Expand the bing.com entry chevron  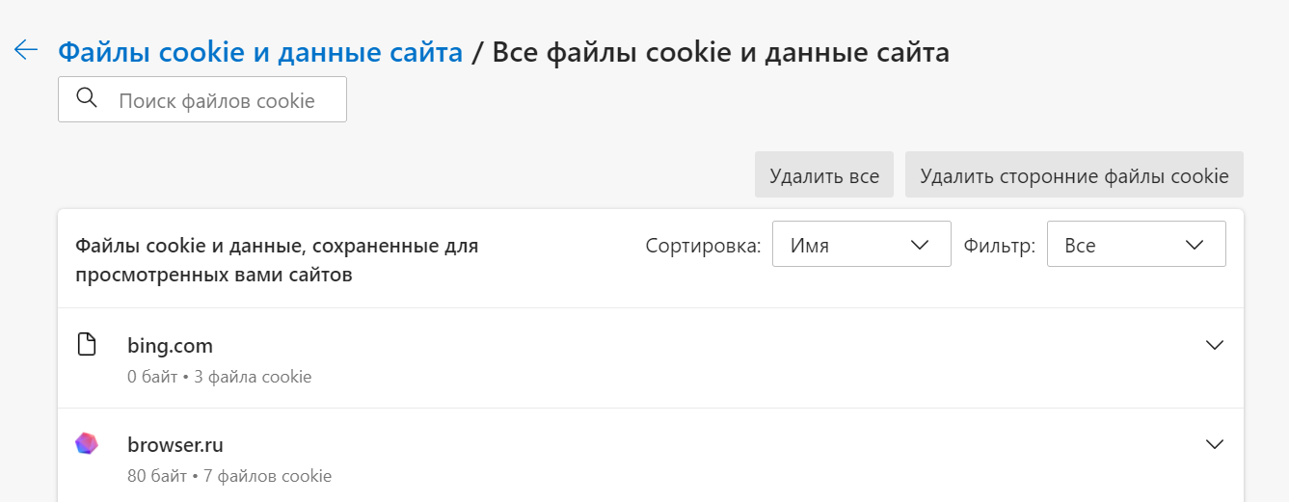[x=1215, y=345]
